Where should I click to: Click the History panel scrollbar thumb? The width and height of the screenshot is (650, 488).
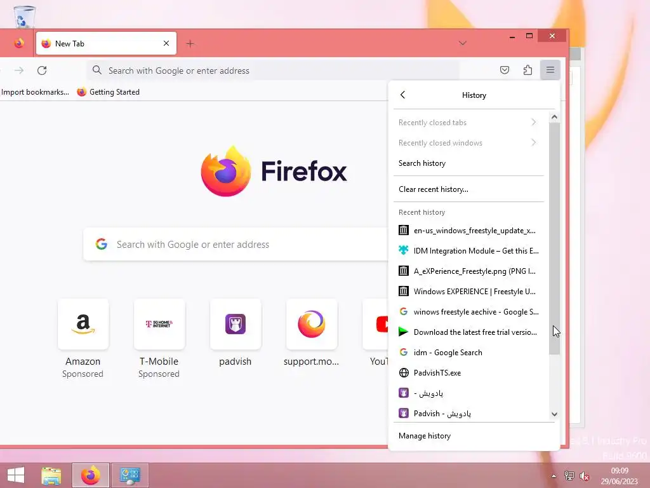[554, 239]
